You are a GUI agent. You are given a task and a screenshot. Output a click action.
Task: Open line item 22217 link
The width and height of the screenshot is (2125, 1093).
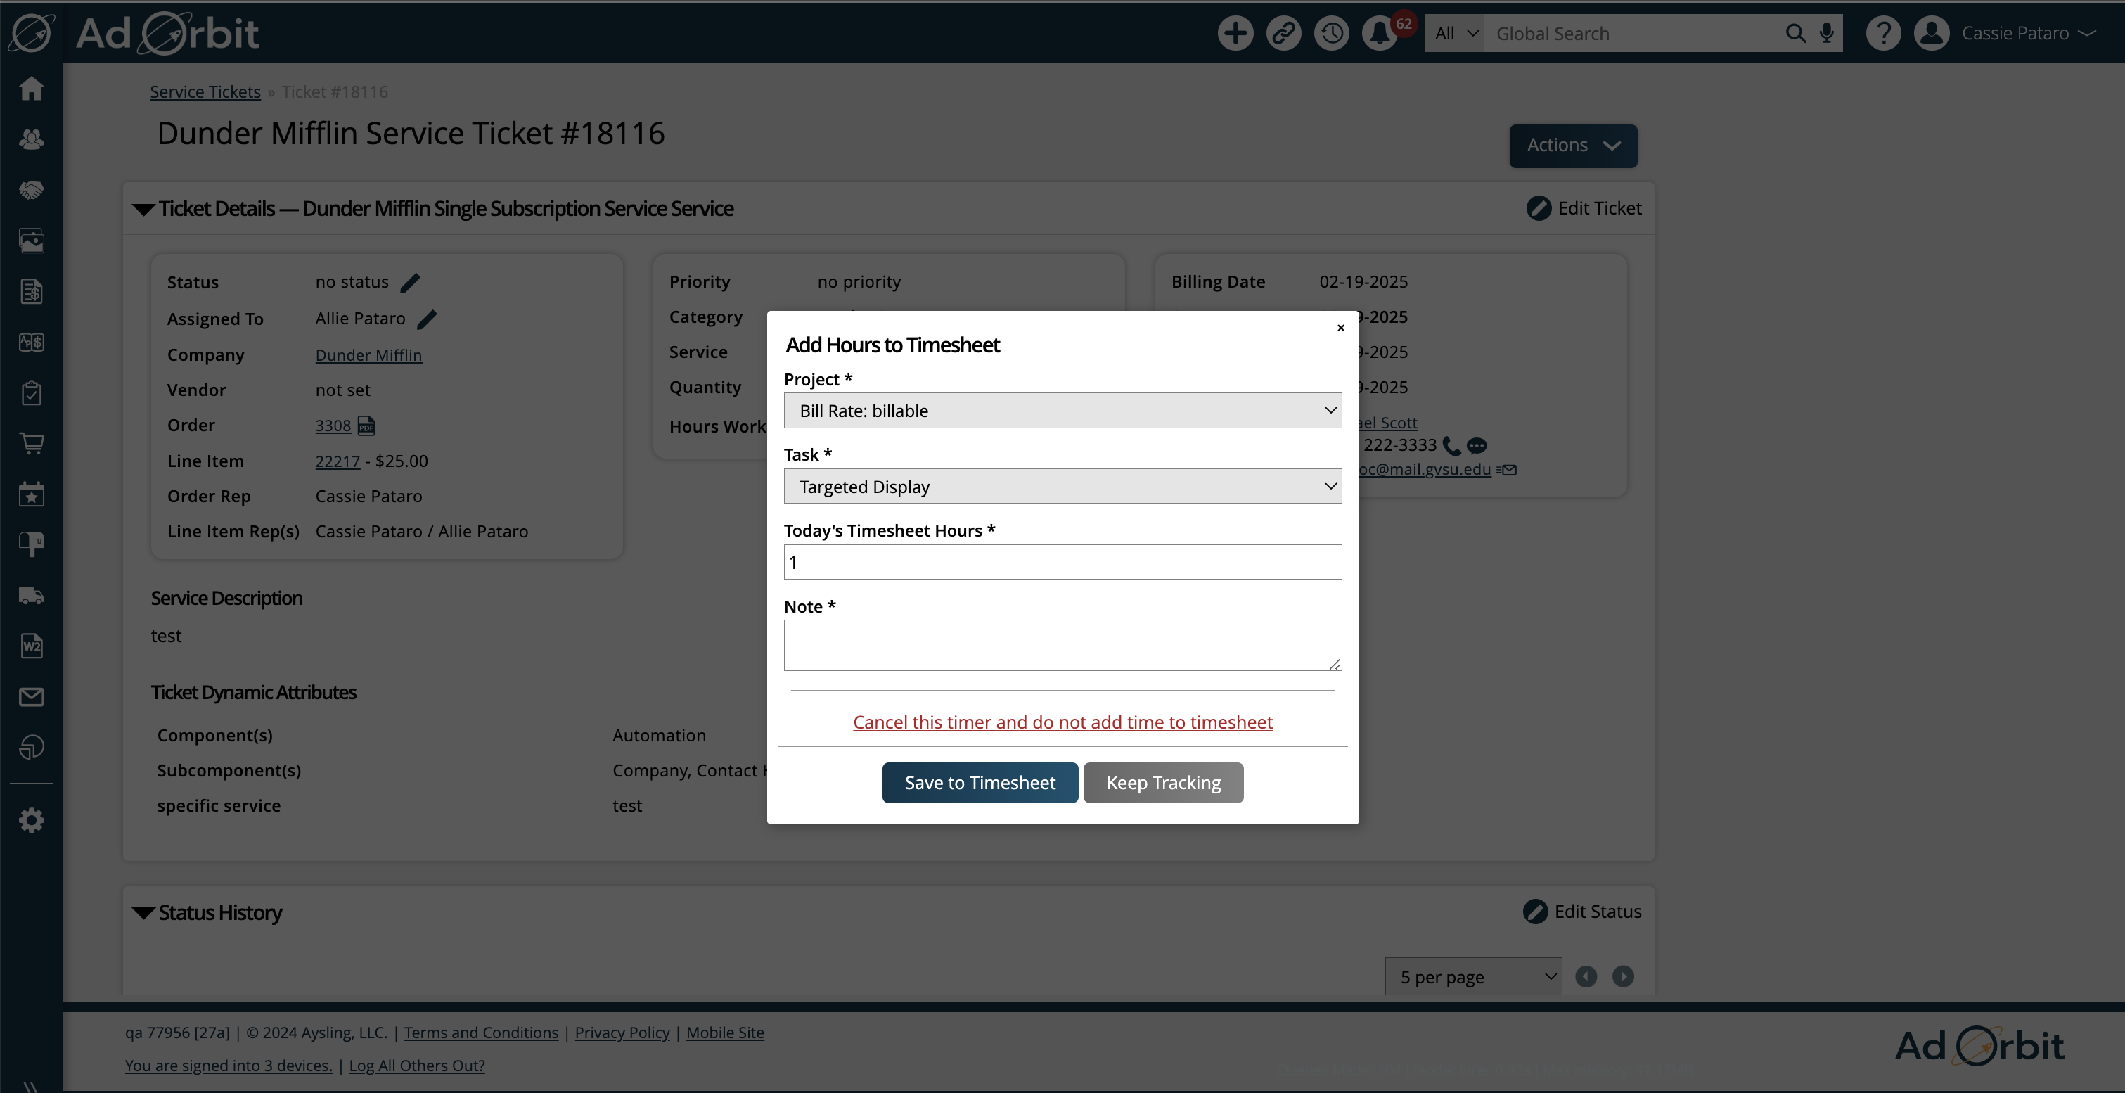[338, 461]
